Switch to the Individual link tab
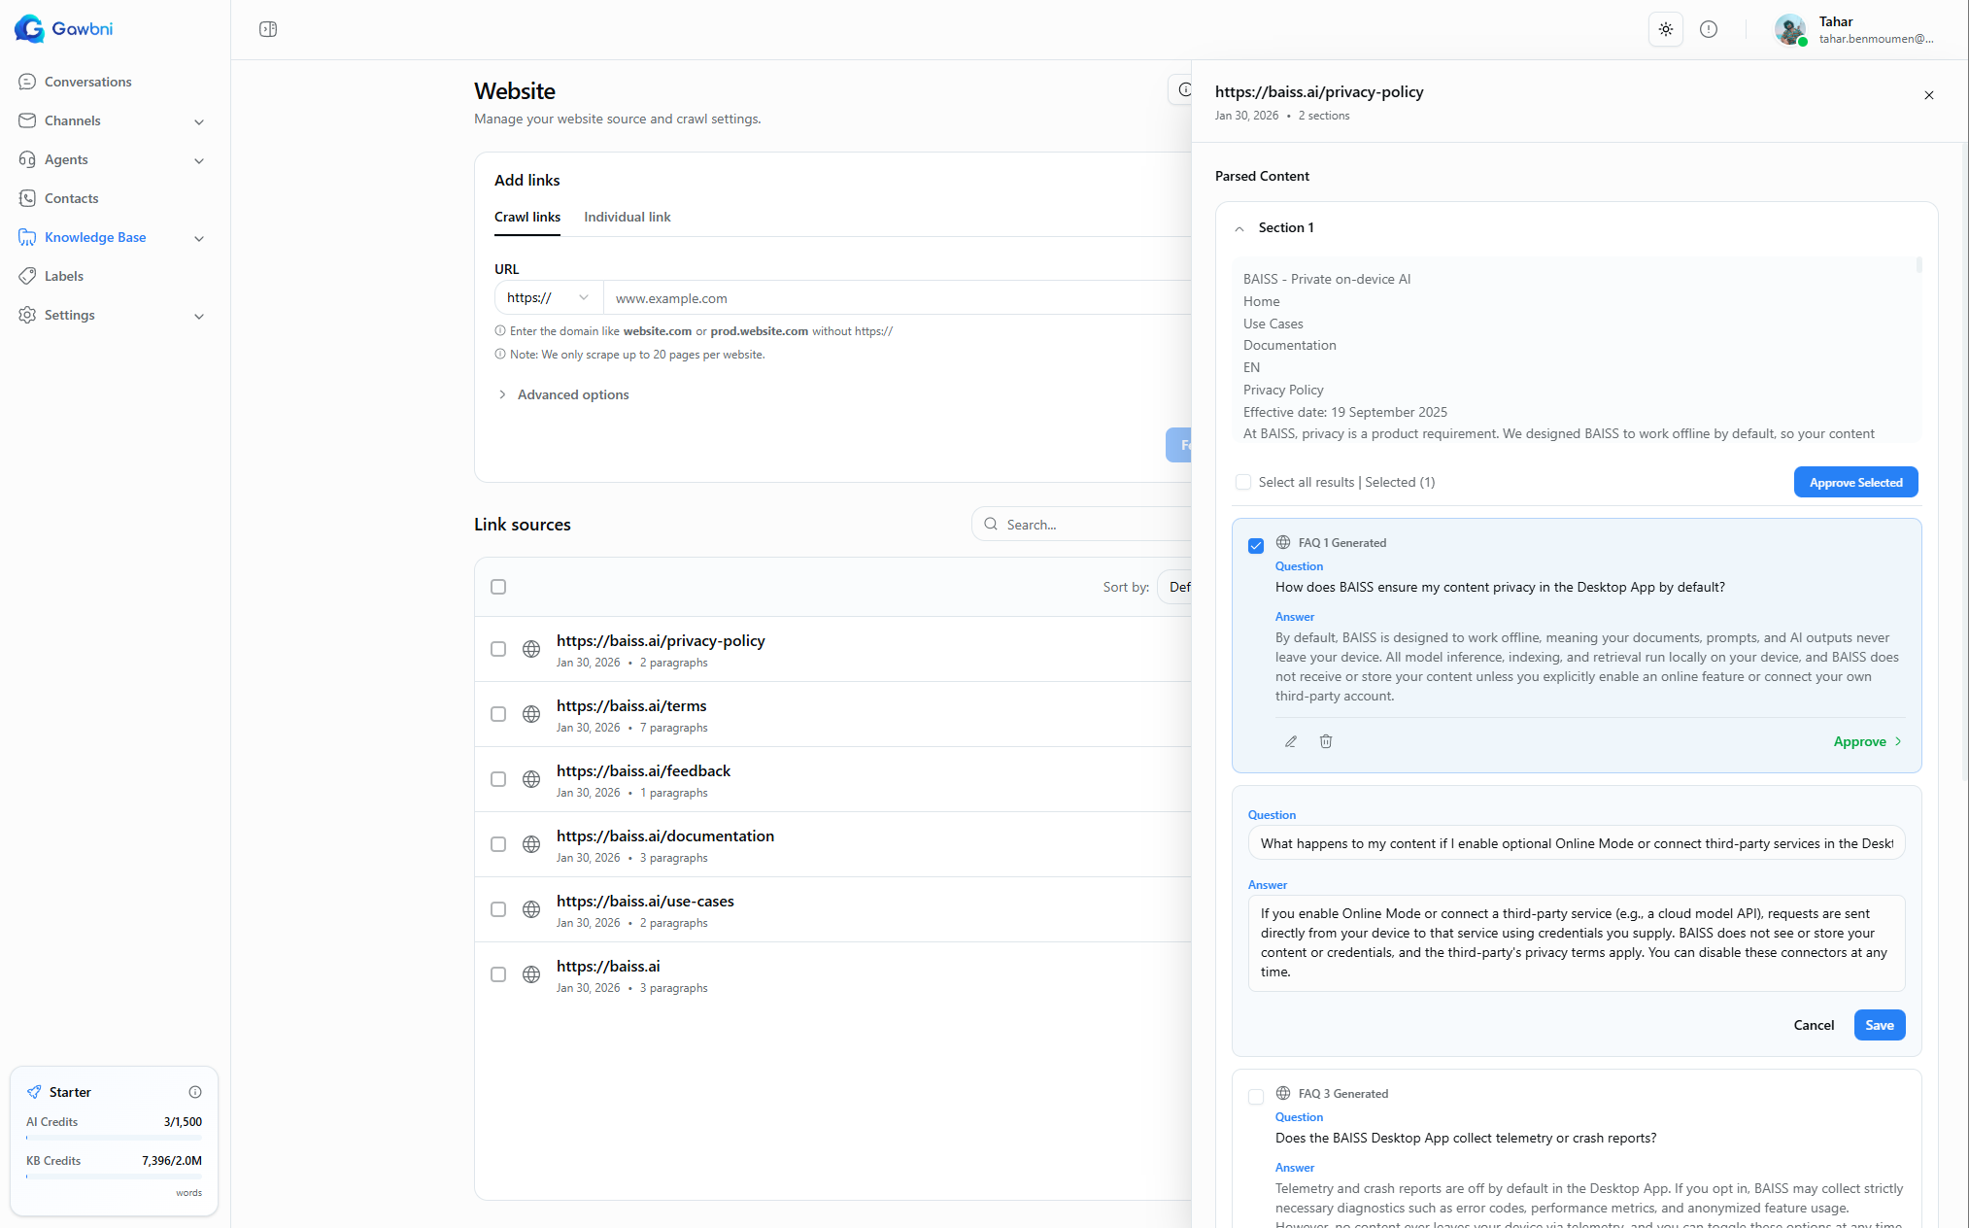 [x=627, y=217]
